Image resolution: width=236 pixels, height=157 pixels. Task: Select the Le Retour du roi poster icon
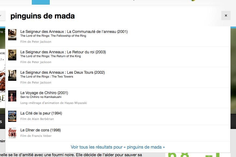pos(12,55)
